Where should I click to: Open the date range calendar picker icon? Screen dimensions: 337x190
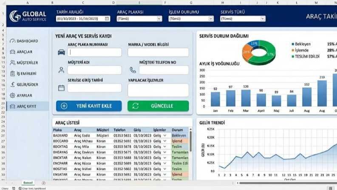[107, 18]
